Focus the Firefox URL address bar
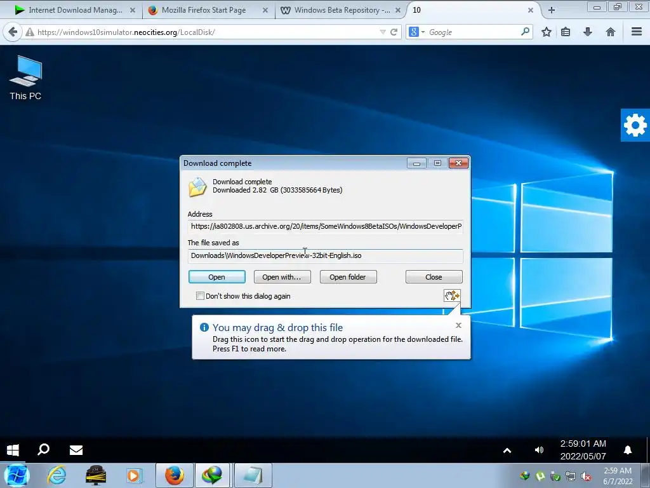This screenshot has width=650, height=488. coord(208,32)
